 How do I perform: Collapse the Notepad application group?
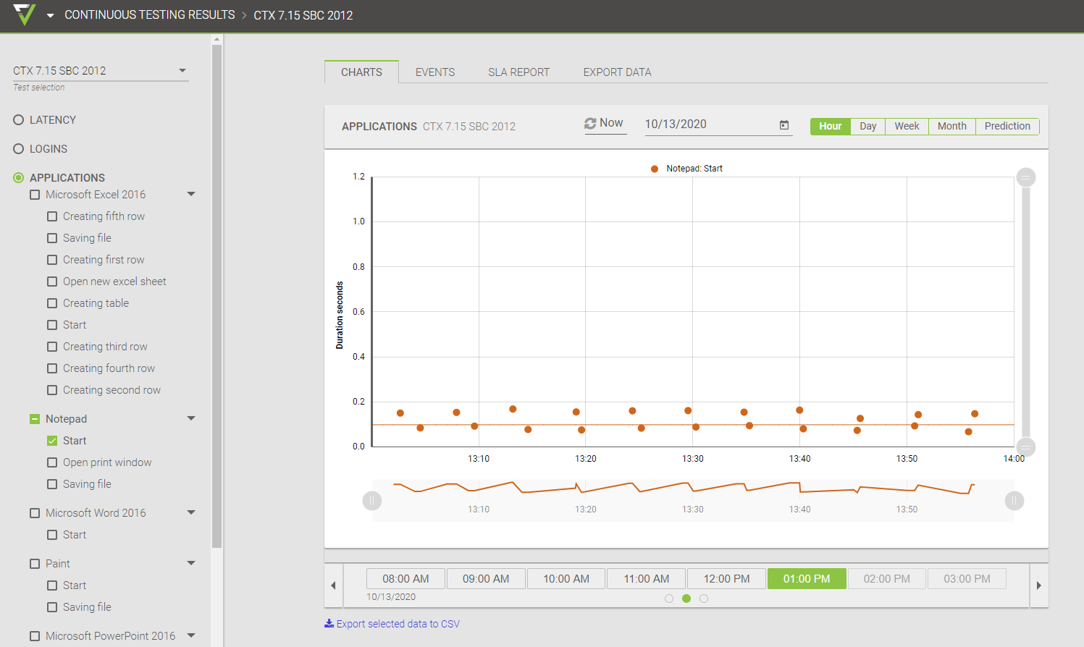[191, 418]
